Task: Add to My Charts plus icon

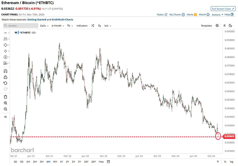Action: pyautogui.click(x=177, y=14)
